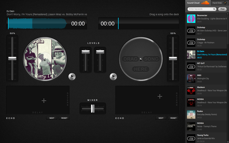
Task: Click RESET under the right echo pad
Action: 173,118
